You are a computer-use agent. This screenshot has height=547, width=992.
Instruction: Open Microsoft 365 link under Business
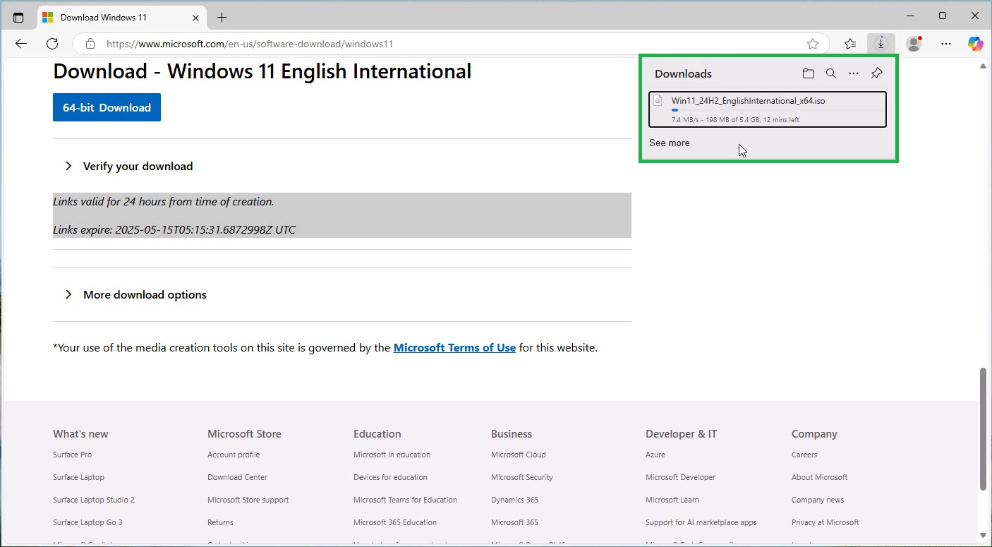click(514, 522)
